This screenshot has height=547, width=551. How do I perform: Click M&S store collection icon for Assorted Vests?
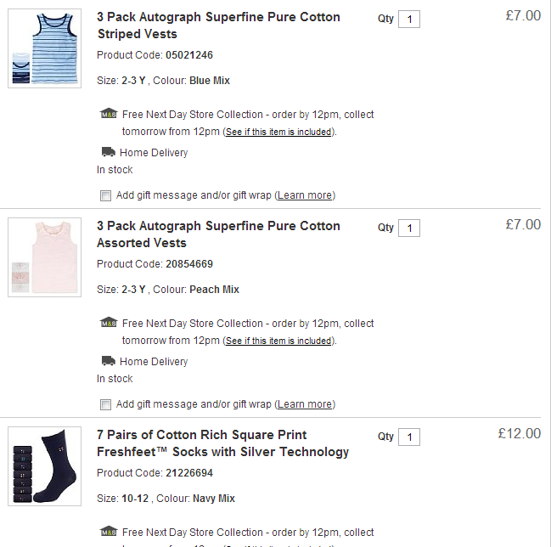108,323
